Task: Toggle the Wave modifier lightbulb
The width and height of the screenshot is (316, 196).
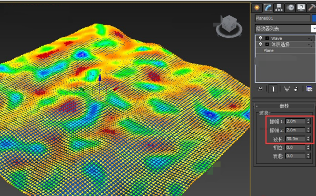Action: (260, 38)
